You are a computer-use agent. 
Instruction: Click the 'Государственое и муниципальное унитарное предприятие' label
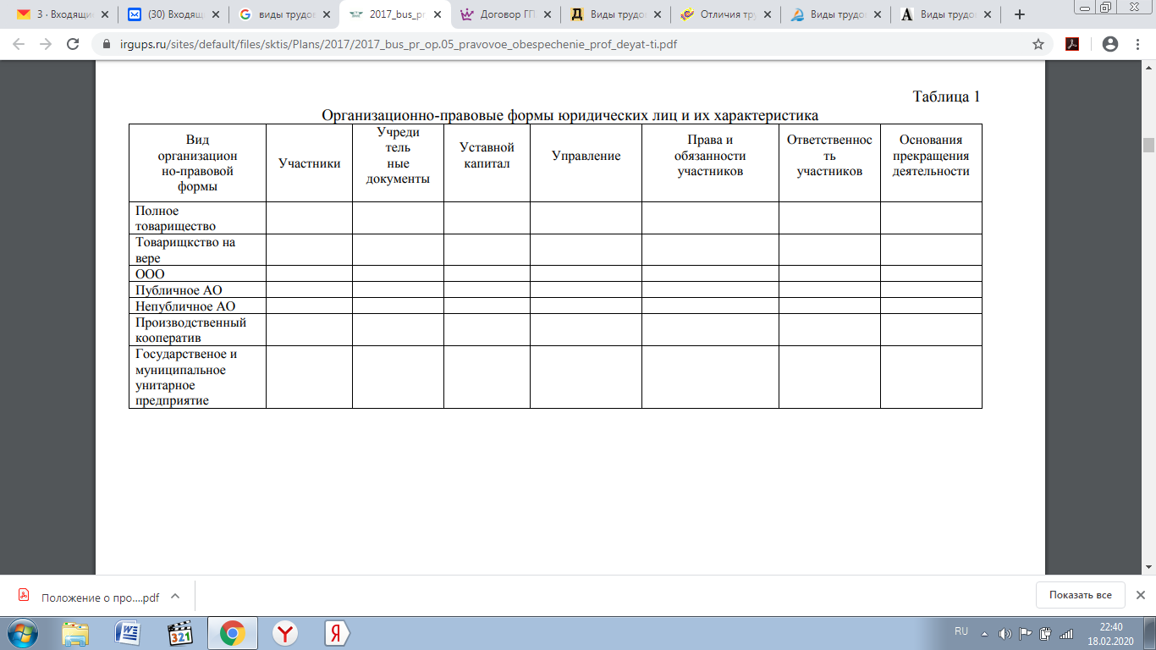coord(186,377)
